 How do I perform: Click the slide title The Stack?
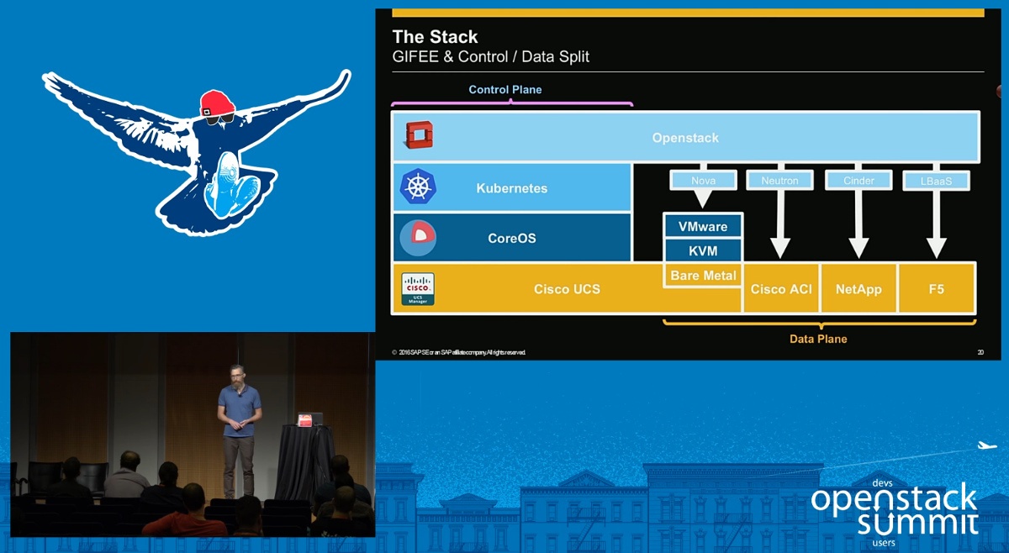tap(435, 37)
